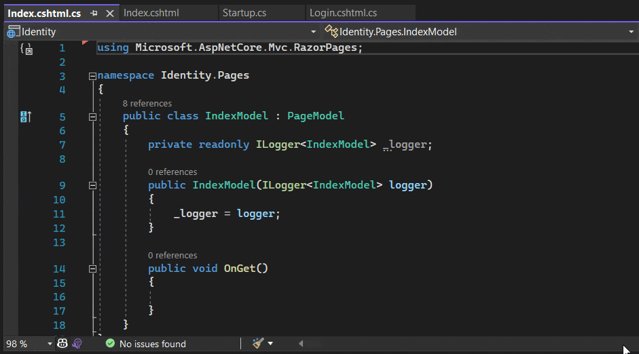Open the Identity.Pages.IndexModel type dropdown
Screen dimensions: 639x354
(631, 32)
